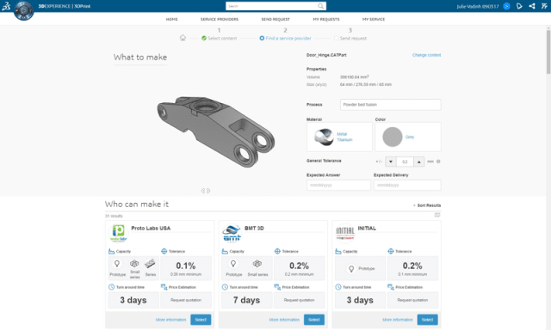Click the Door Hinge 3D model preview
This screenshot has height=330, width=551.
[216, 131]
